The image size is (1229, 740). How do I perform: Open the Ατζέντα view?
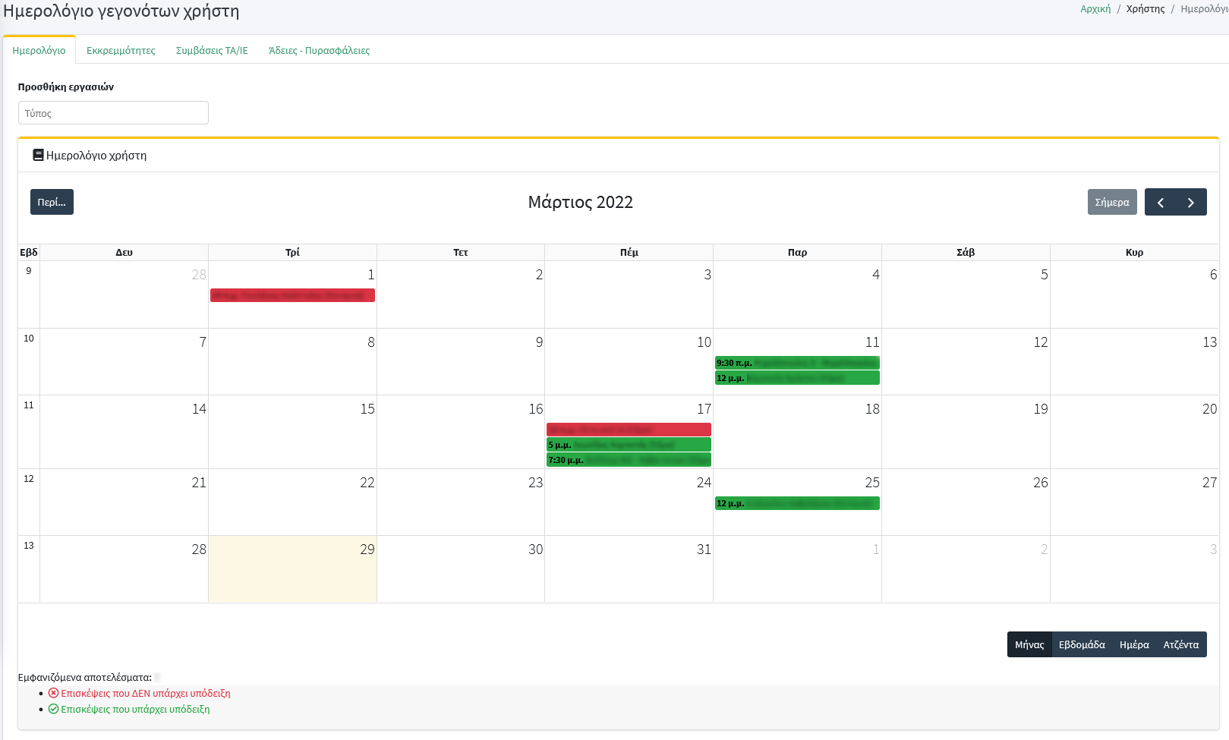(1180, 644)
